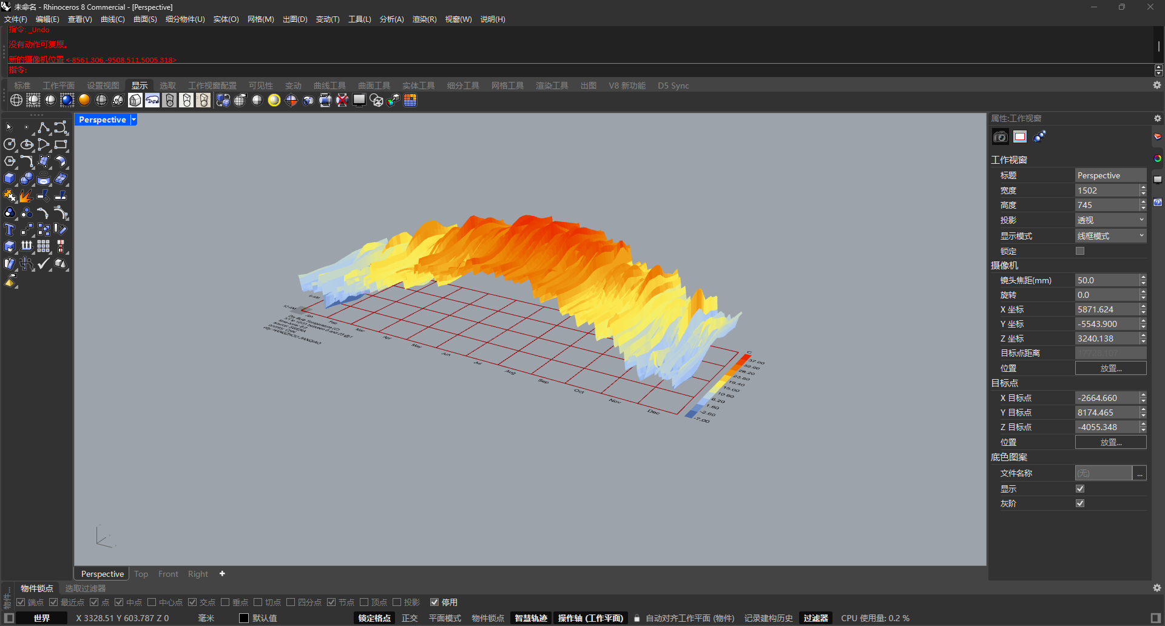Click the Z 目标点 stepper arrows
The width and height of the screenshot is (1165, 626).
pyautogui.click(x=1143, y=427)
